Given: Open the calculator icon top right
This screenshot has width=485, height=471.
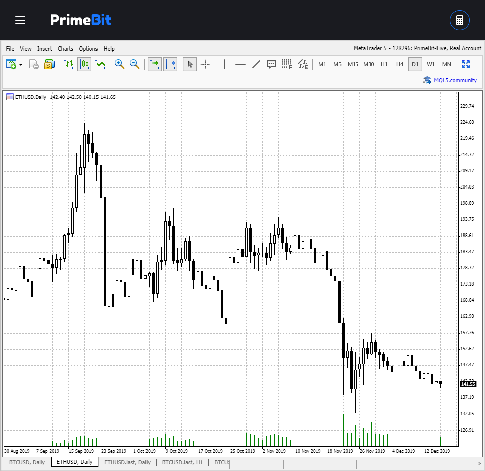Looking at the screenshot, I should pos(459,20).
